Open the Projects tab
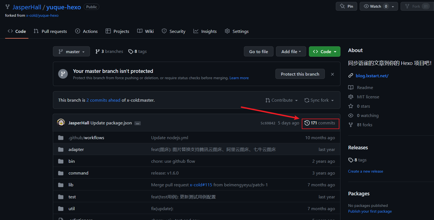Screen dimensions: 434x220 point(117,31)
